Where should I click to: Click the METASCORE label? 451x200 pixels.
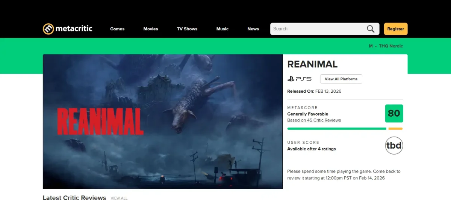tap(303, 108)
